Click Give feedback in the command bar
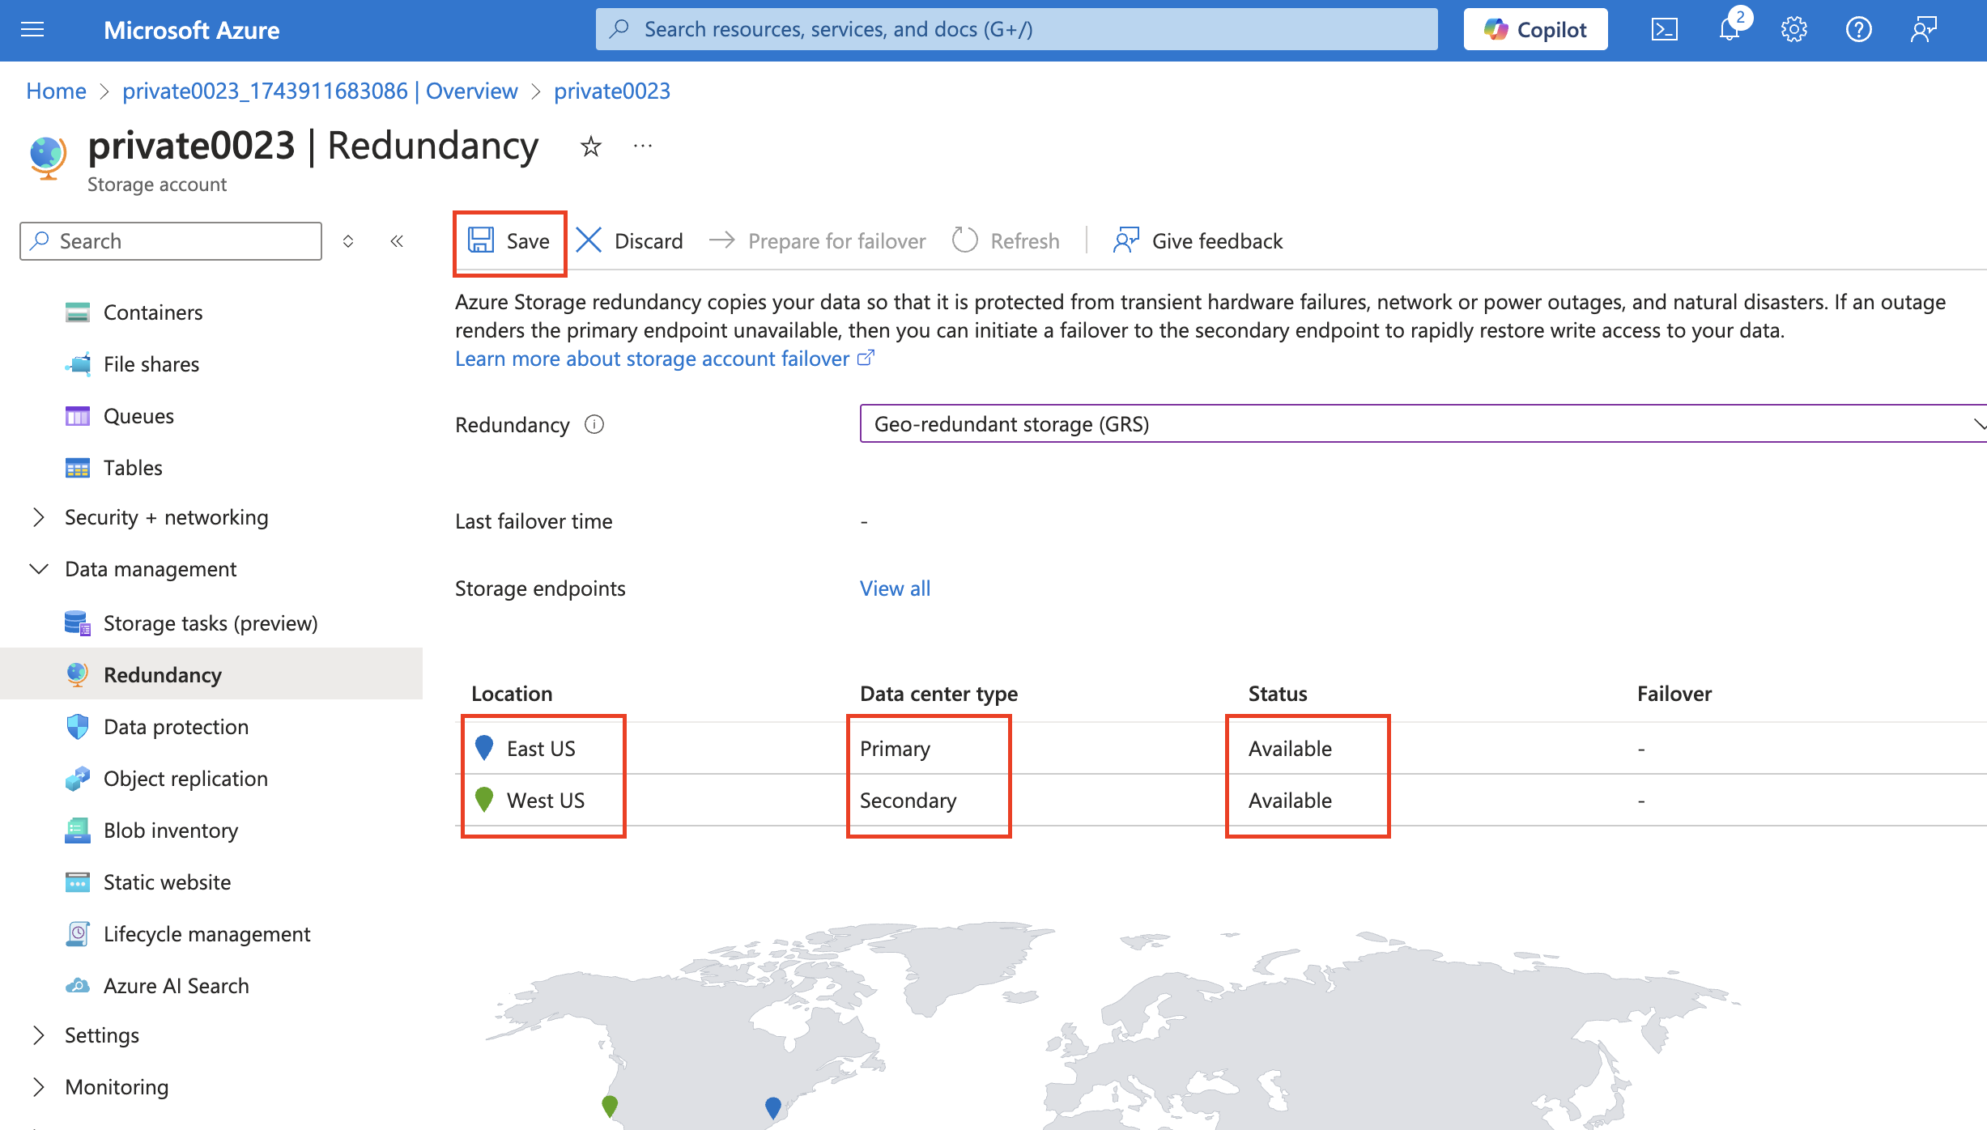 [x=1198, y=241]
